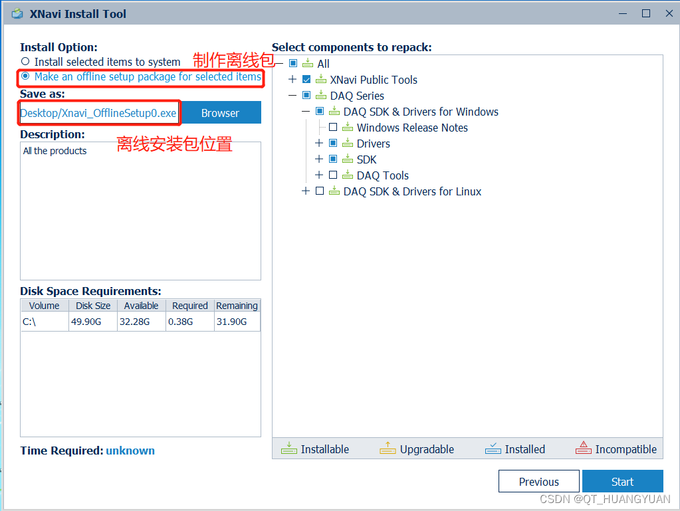Click icon beside DAQ SDK & Drivers for Windows
Image resolution: width=680 pixels, height=511 pixels.
pyautogui.click(x=334, y=112)
